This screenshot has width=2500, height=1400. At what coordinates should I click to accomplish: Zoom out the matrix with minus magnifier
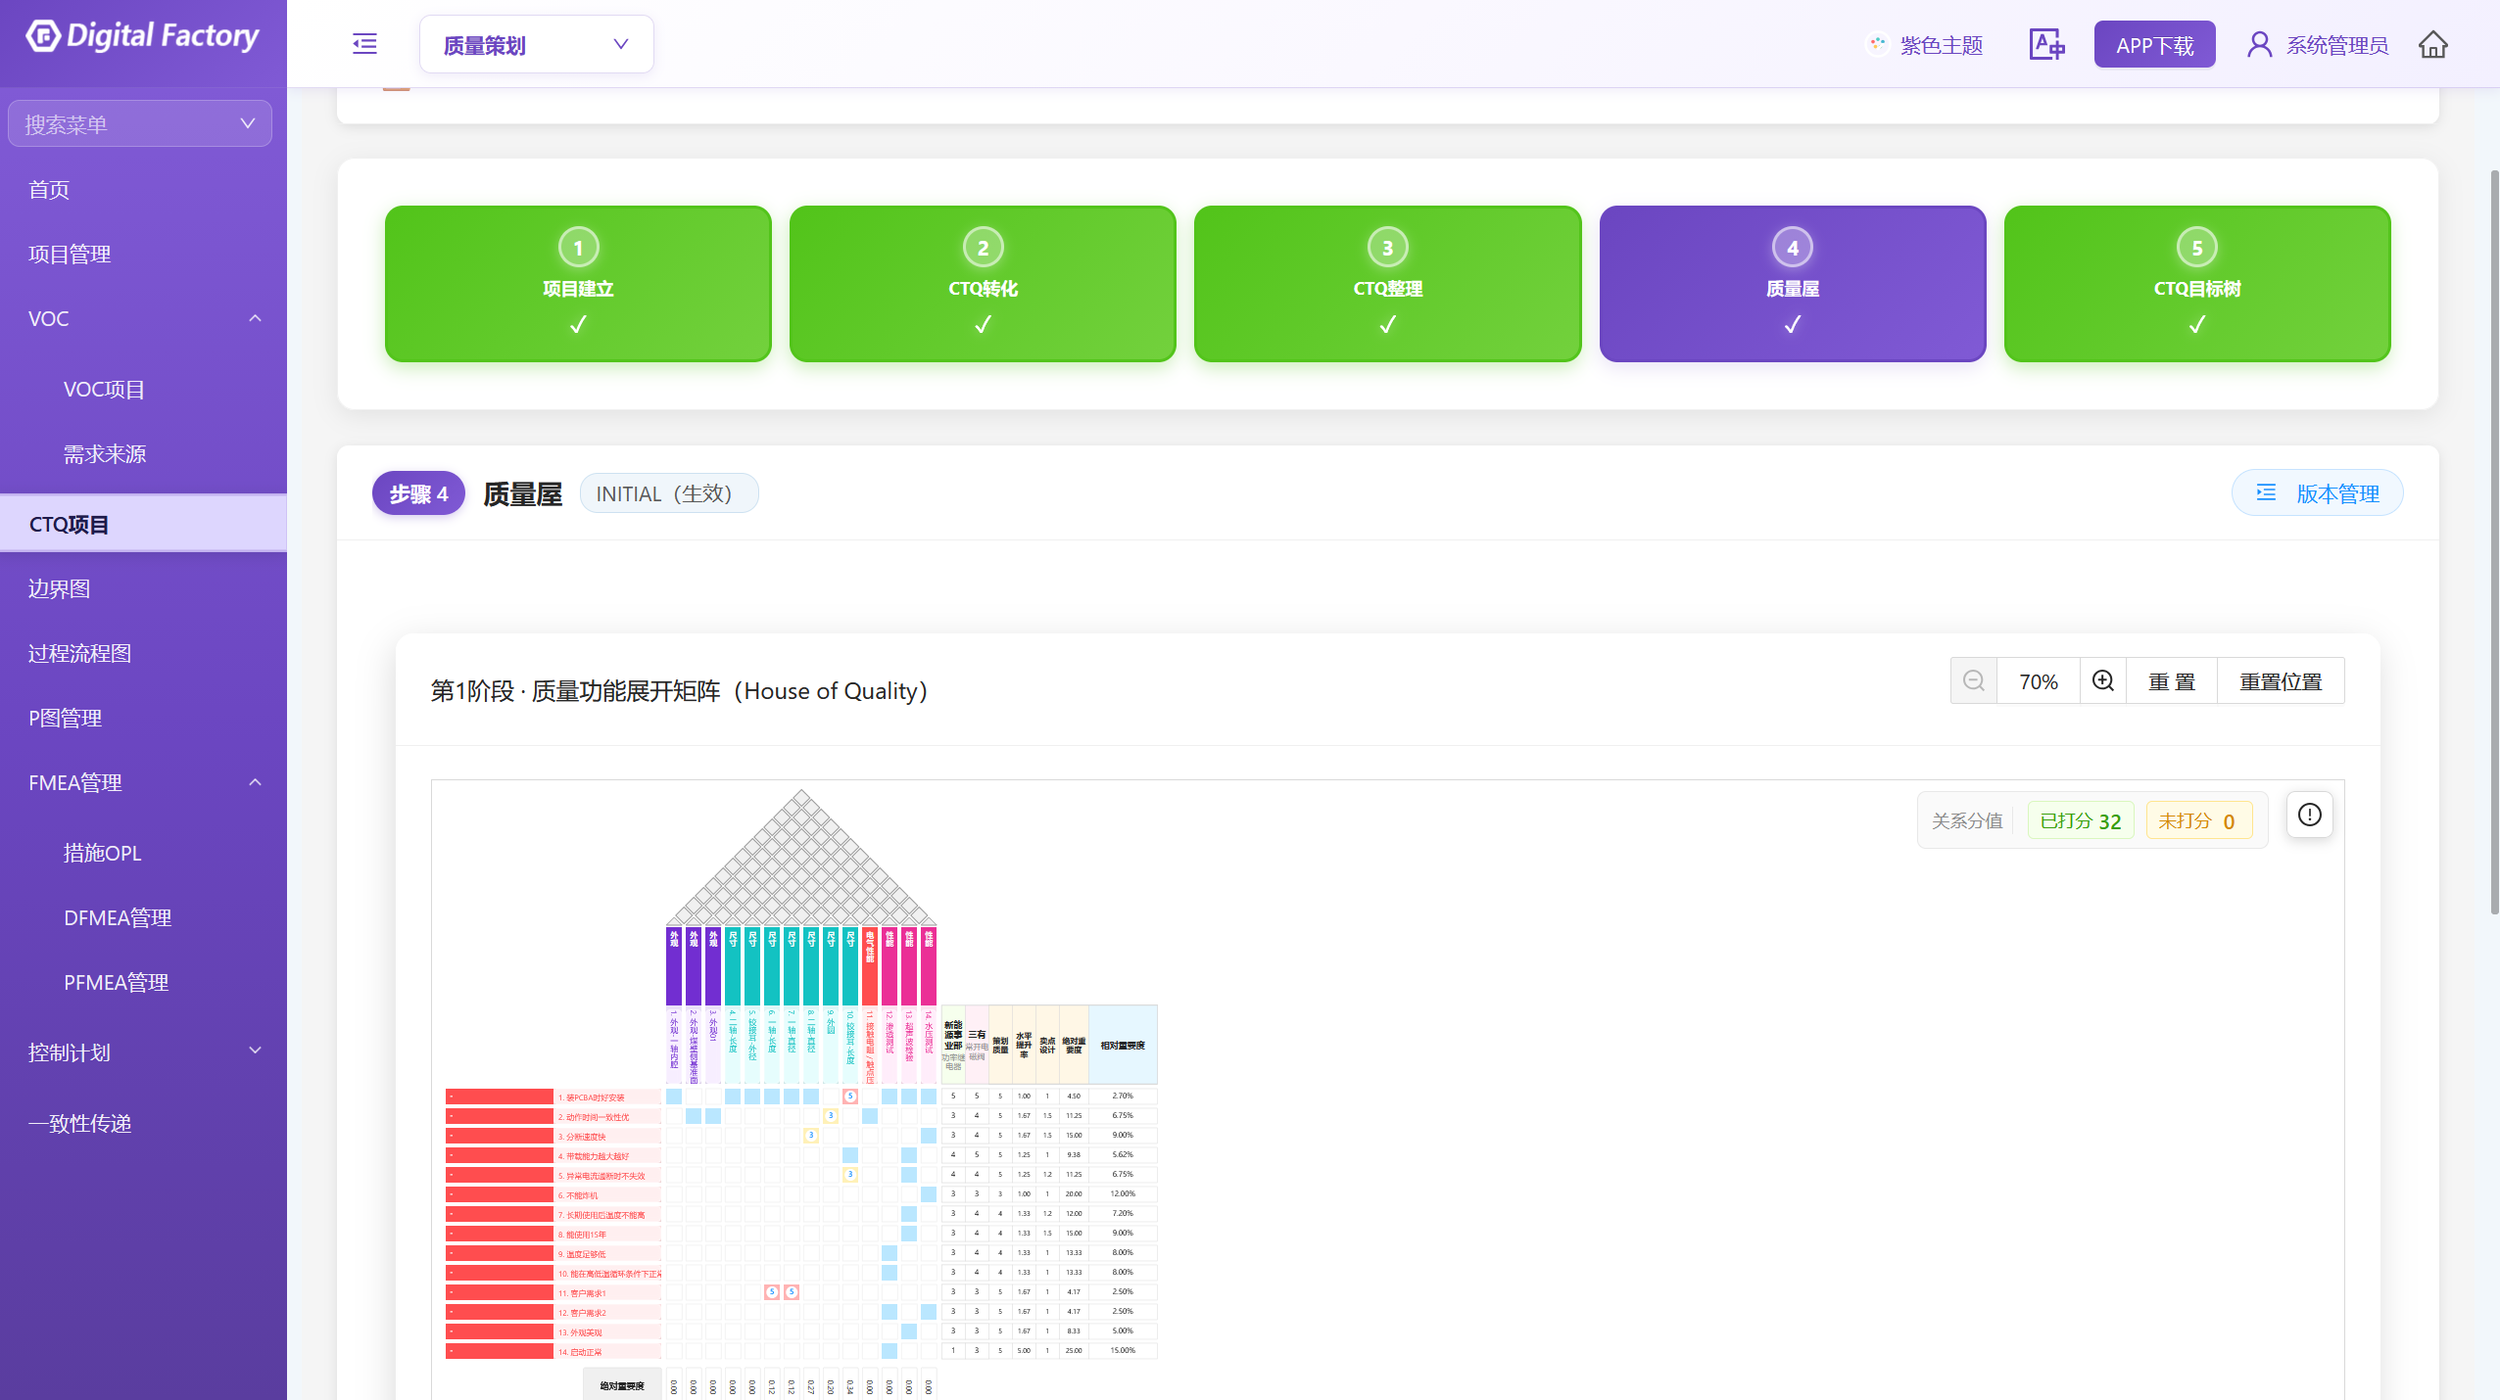[x=1974, y=680]
